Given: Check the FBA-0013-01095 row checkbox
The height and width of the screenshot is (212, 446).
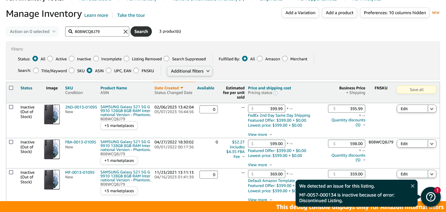Looking at the screenshot, I should pyautogui.click(x=11, y=142).
